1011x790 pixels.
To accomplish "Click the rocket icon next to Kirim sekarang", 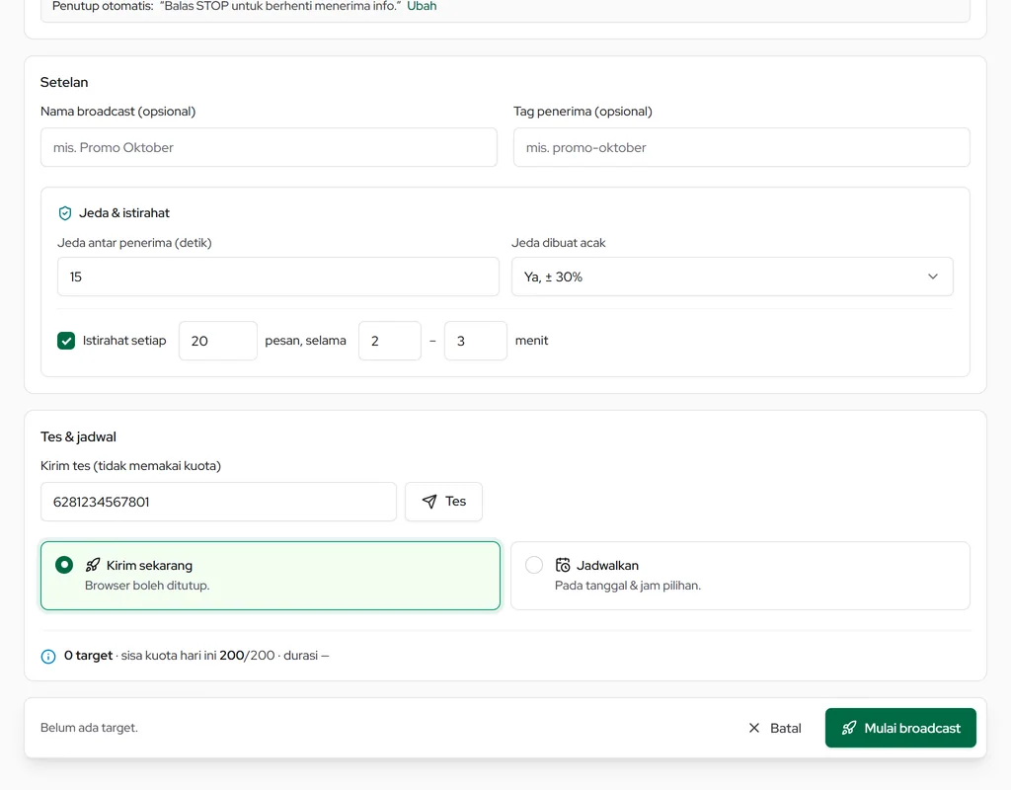I will click(x=93, y=565).
